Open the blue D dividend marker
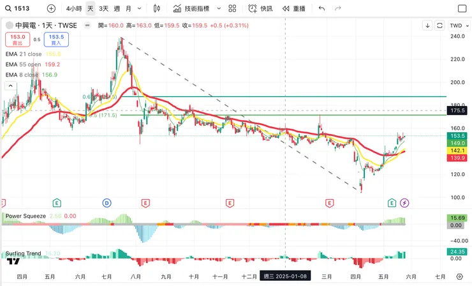Image resolution: width=472 pixels, height=286 pixels. [107, 203]
